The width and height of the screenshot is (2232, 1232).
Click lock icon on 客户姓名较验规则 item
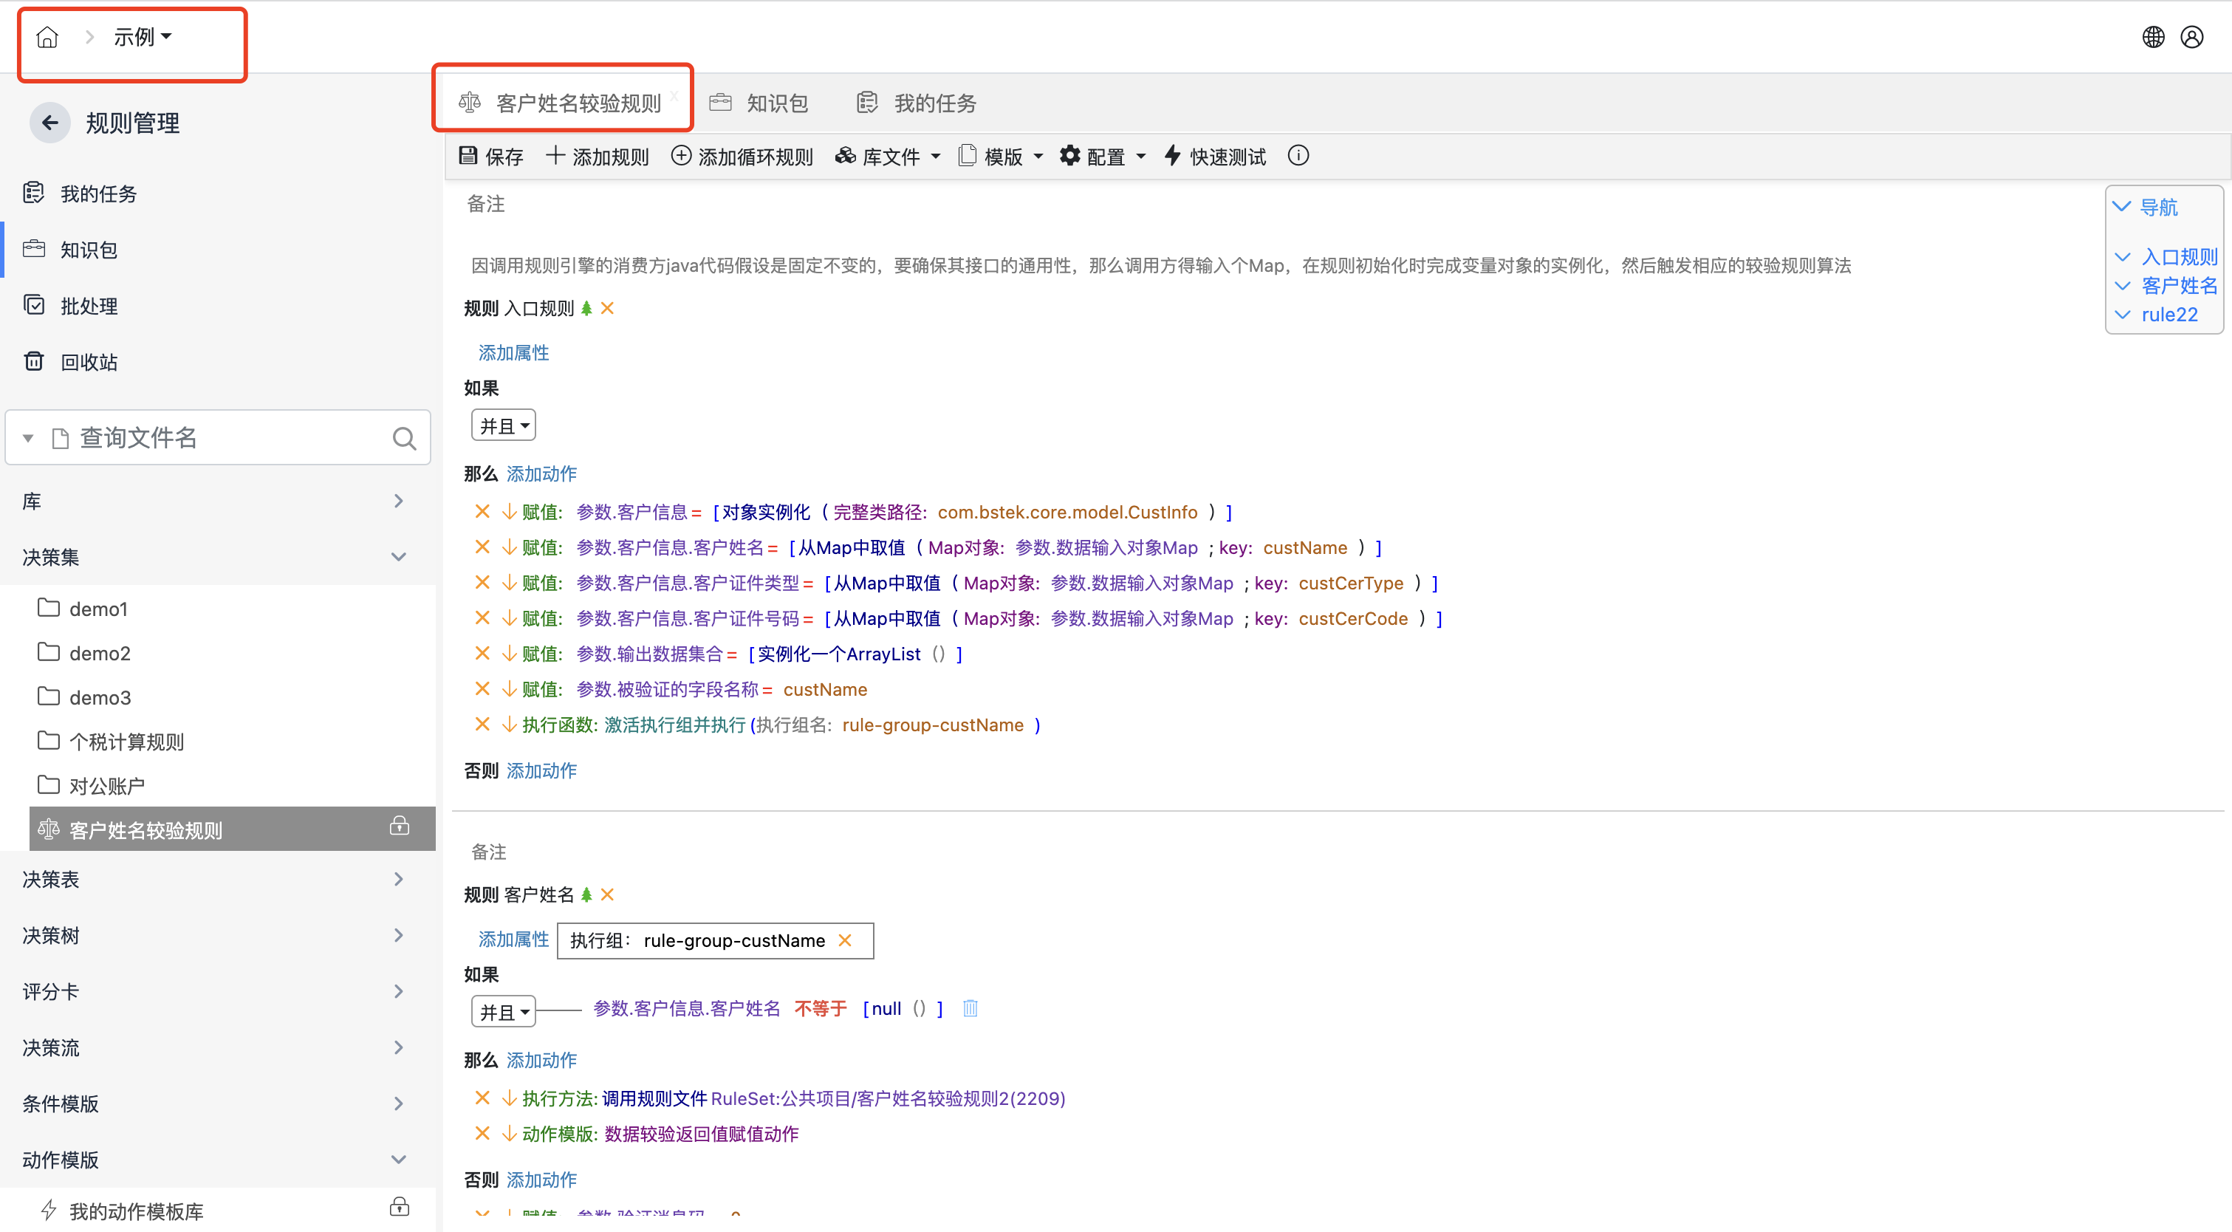pos(400,826)
